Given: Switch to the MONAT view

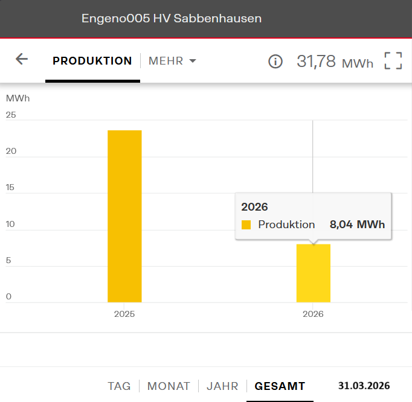Looking at the screenshot, I should (169, 386).
